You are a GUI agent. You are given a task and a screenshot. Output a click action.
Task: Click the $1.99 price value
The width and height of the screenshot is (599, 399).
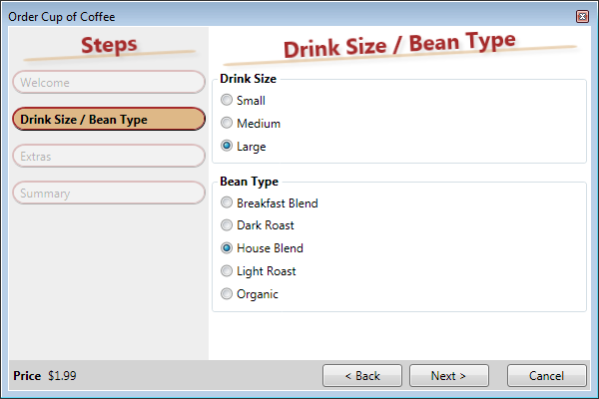(62, 376)
